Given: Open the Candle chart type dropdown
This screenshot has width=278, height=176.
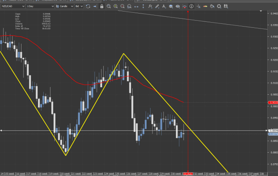Looking at the screenshot, I should [64, 6].
